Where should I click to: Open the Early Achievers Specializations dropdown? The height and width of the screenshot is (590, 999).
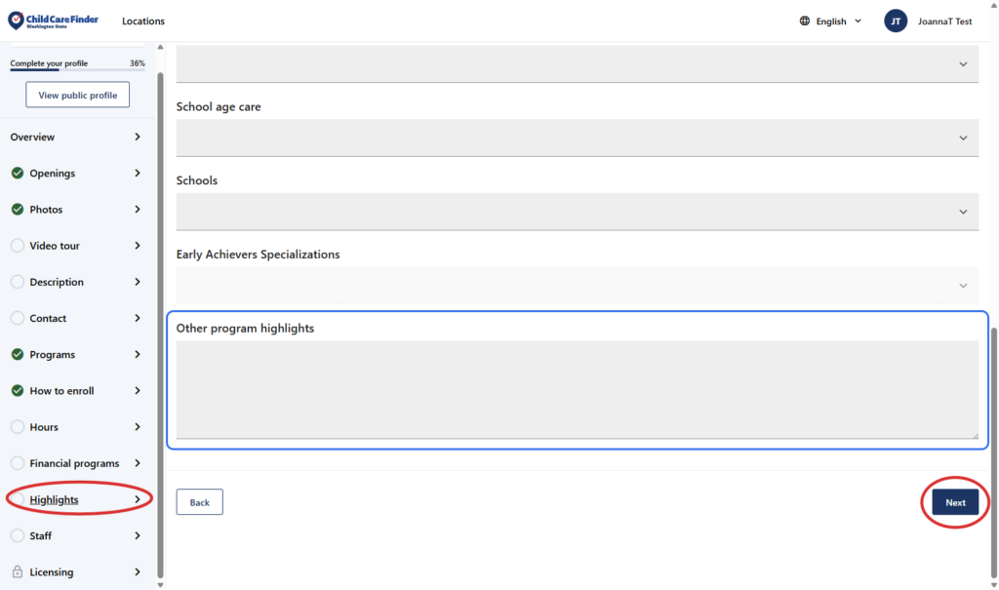(577, 285)
